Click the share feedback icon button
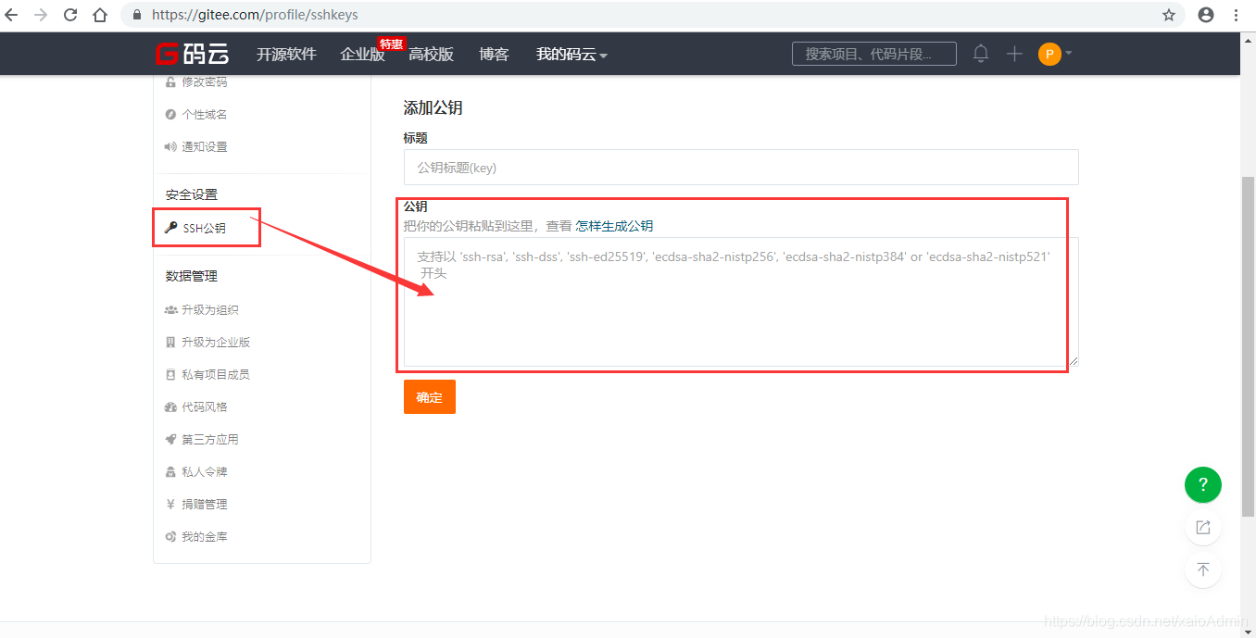 pos(1203,527)
